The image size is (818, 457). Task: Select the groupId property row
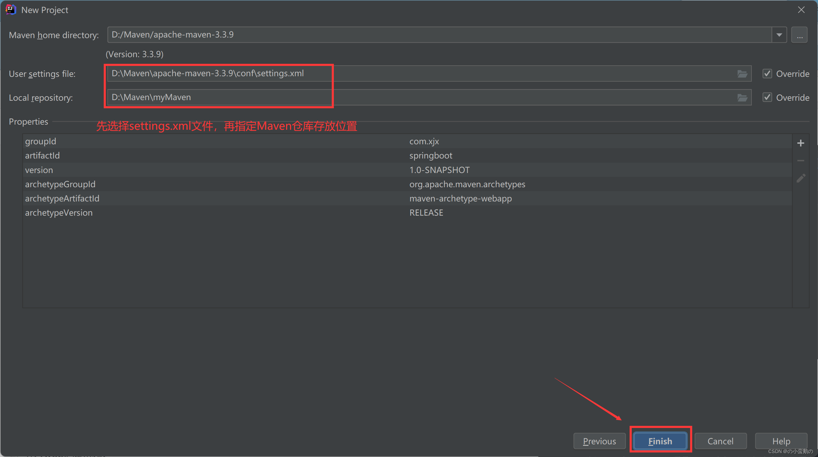point(407,141)
